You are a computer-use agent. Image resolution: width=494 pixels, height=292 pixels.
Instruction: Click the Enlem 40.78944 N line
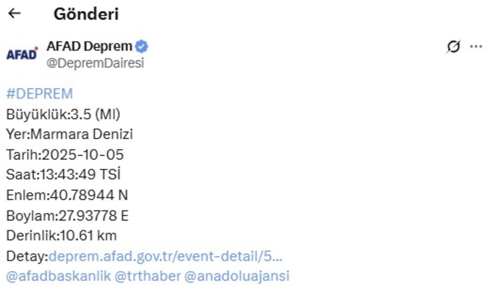pos(67,195)
